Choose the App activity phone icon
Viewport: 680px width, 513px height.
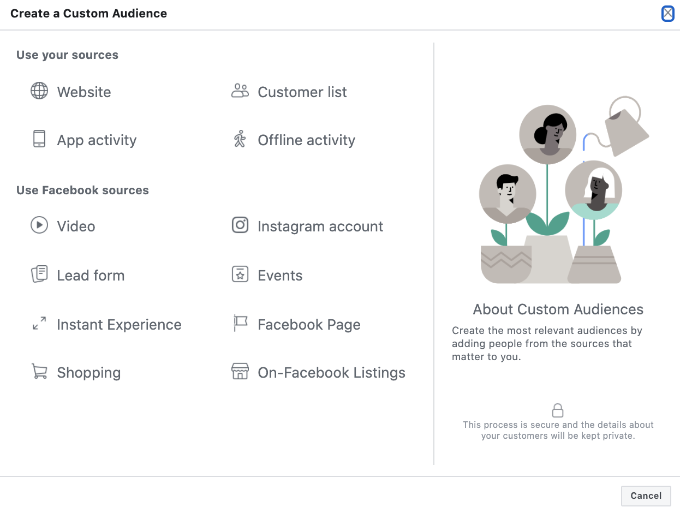coord(39,140)
